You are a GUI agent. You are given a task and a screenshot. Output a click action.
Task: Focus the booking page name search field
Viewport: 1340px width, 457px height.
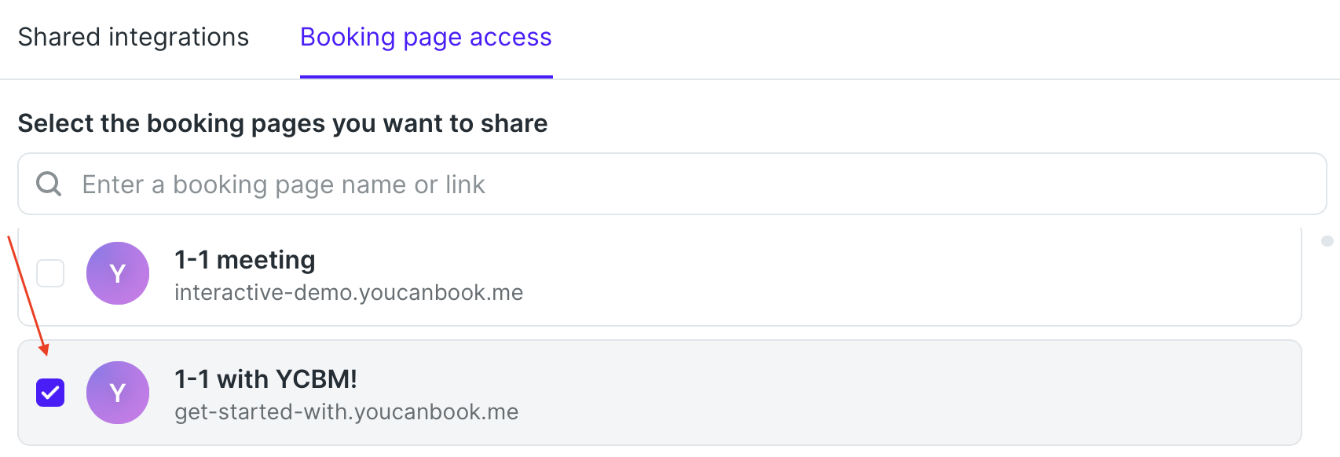pos(672,184)
